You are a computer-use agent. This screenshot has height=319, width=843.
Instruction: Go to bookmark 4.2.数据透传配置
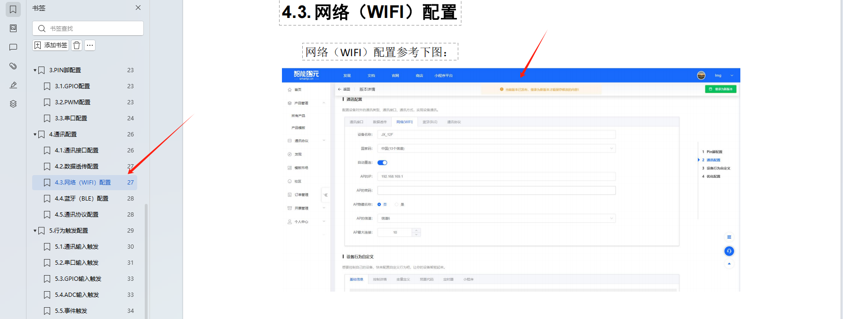click(77, 166)
